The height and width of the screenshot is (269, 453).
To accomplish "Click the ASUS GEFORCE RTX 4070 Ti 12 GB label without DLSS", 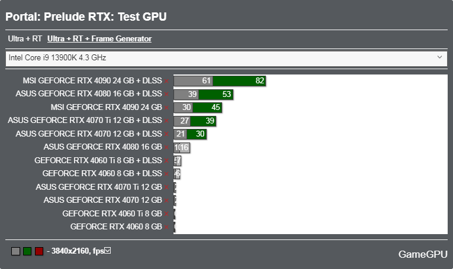I will (x=99, y=187).
